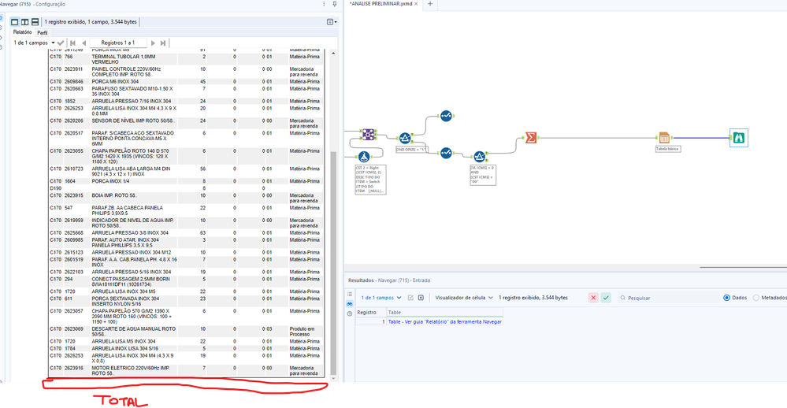The height and width of the screenshot is (408, 787).
Task: Select row 'BOIA IMP. ROTO 58'
Action: click(x=186, y=198)
